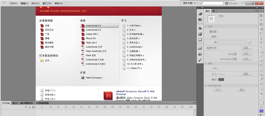
Task: Open the CS Live dropdown arrow
Action: pyautogui.click(x=242, y=3)
